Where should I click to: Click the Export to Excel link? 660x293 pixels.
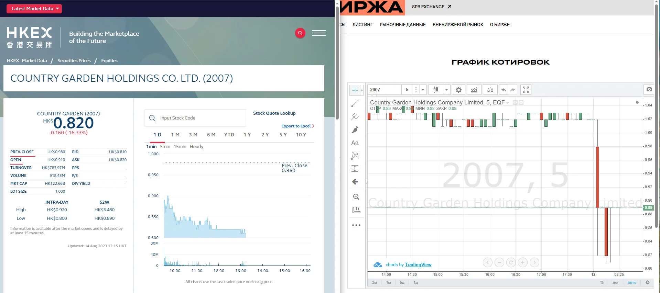297,126
